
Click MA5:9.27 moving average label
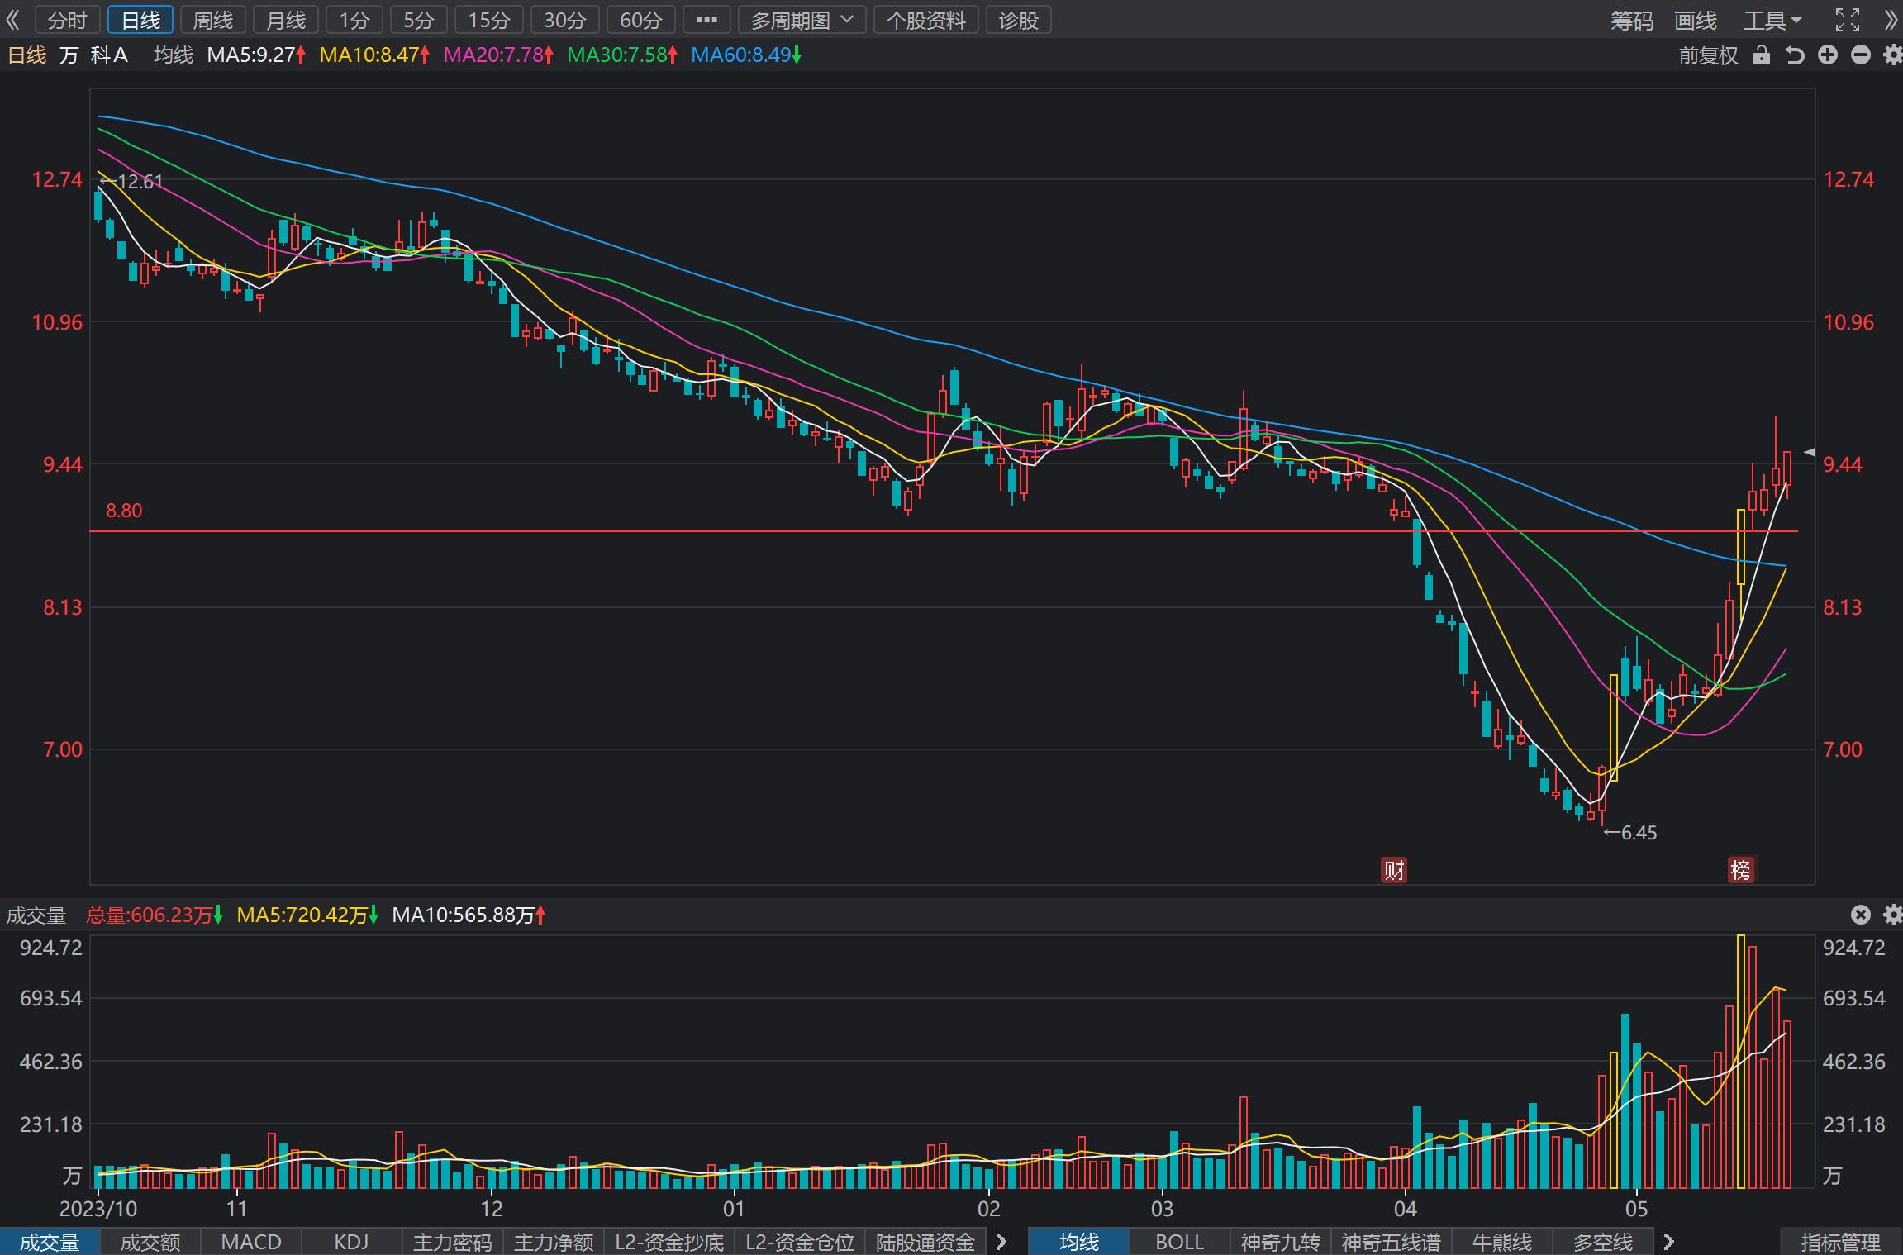pos(257,55)
